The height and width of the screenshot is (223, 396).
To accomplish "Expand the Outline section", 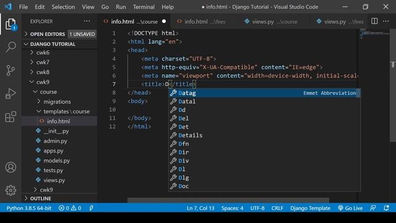I will point(59,198).
